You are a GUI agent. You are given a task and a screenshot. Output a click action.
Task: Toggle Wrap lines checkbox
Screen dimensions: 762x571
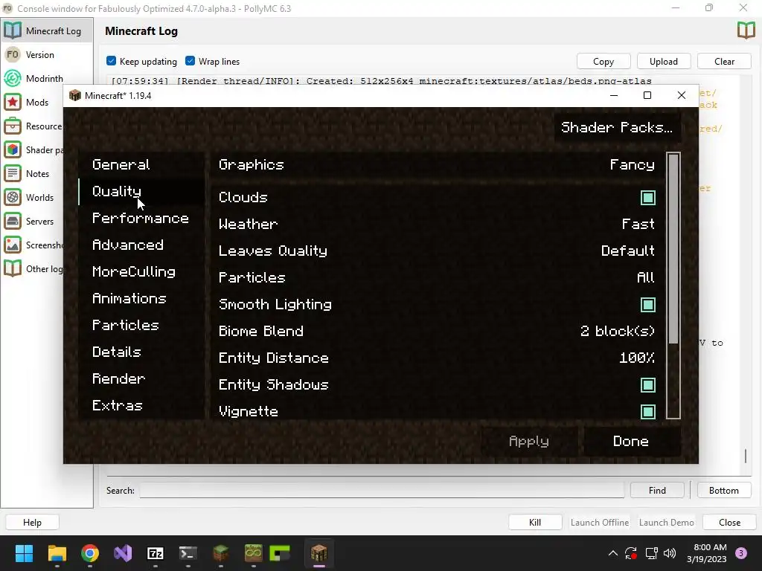tap(190, 61)
